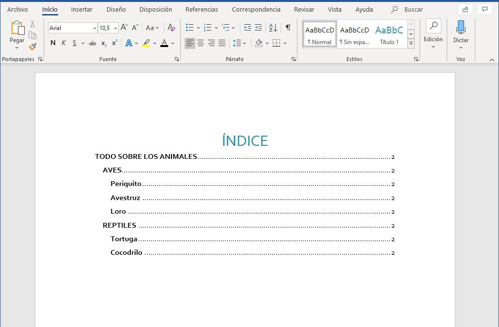Open the REPTILES index entry link
Screen dimensions: 499x327
point(119,225)
